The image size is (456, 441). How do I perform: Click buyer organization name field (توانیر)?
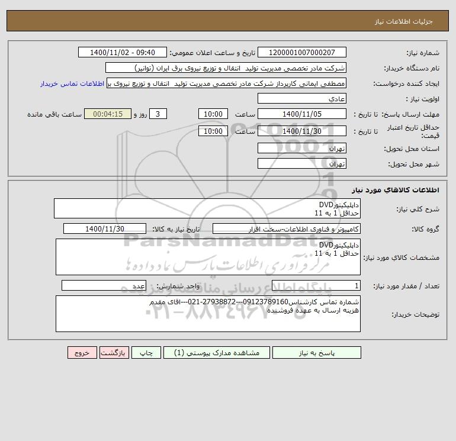click(226, 67)
